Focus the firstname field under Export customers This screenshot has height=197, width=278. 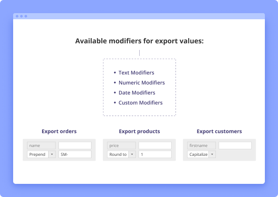(x=201, y=145)
